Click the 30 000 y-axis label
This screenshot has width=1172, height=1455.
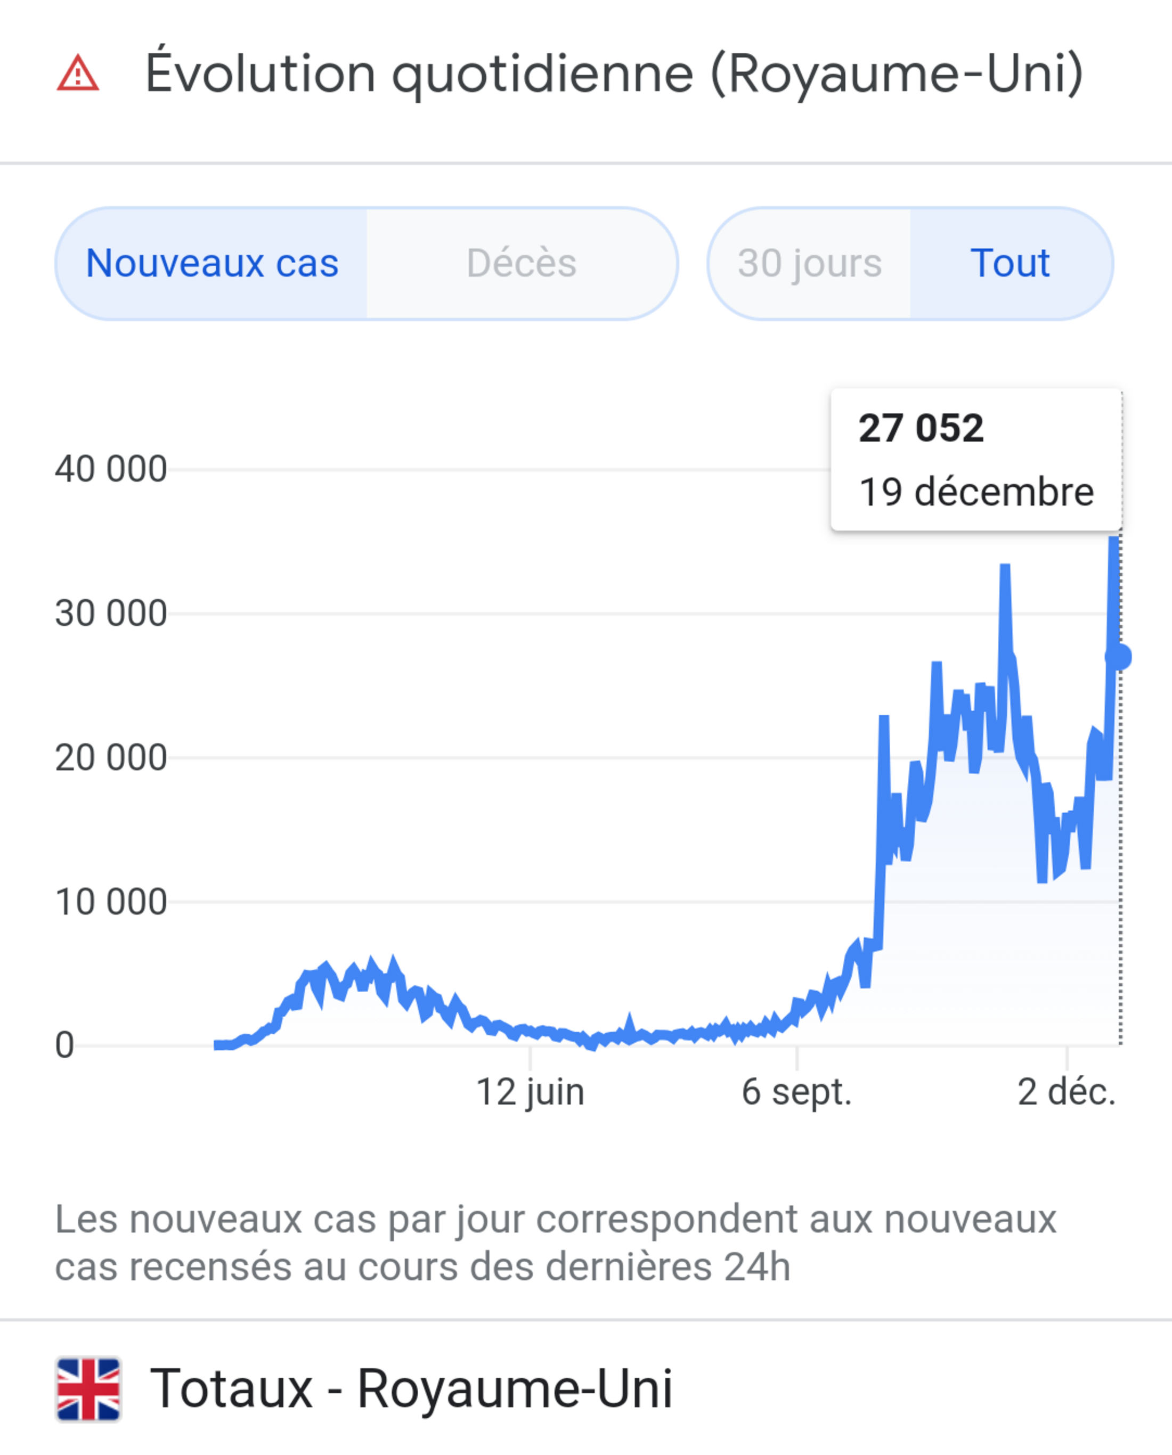pos(111,614)
